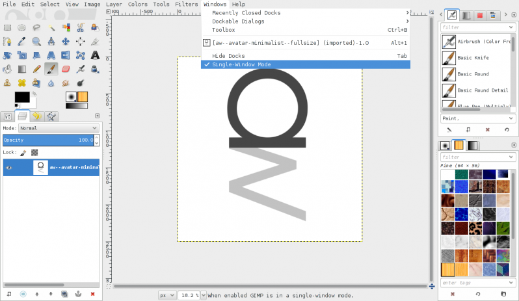Choose Hide Docks menu entry
519x301 pixels.
pos(306,56)
